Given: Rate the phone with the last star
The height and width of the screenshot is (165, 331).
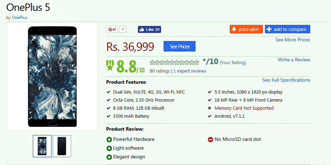Looking at the screenshot, I should (x=197, y=63).
